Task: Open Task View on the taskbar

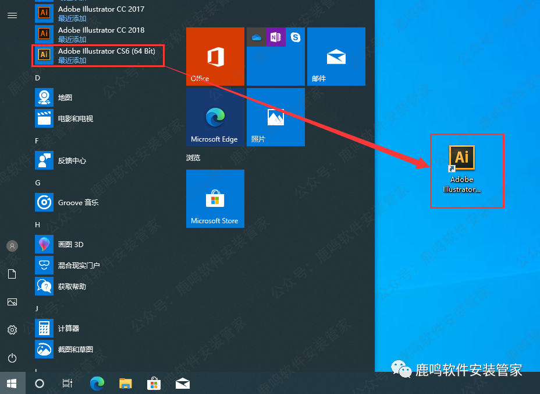Action: (x=67, y=383)
